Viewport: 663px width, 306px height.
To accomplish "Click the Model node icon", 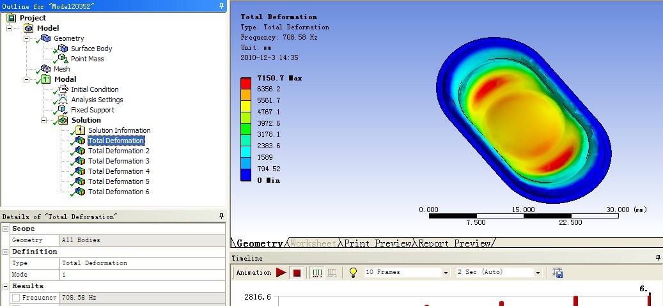I will [x=28, y=28].
